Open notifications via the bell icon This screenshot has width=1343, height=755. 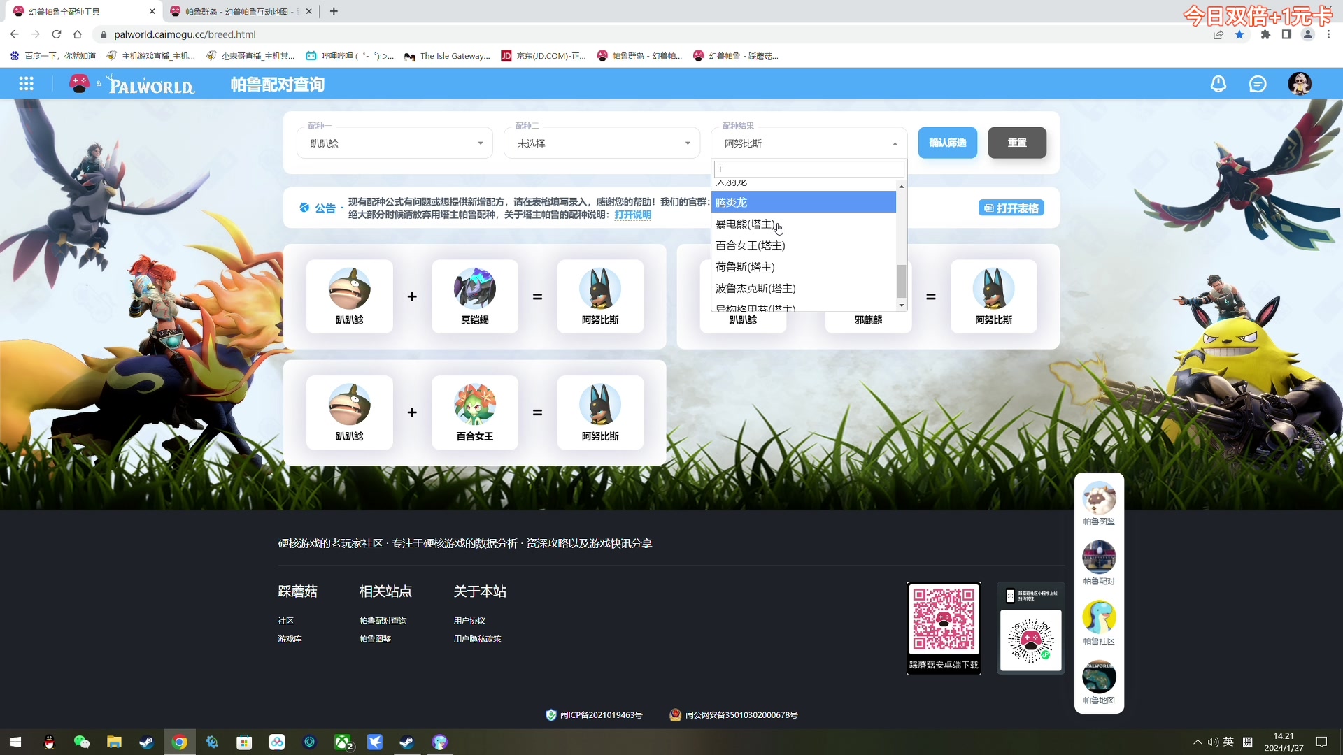click(1218, 83)
